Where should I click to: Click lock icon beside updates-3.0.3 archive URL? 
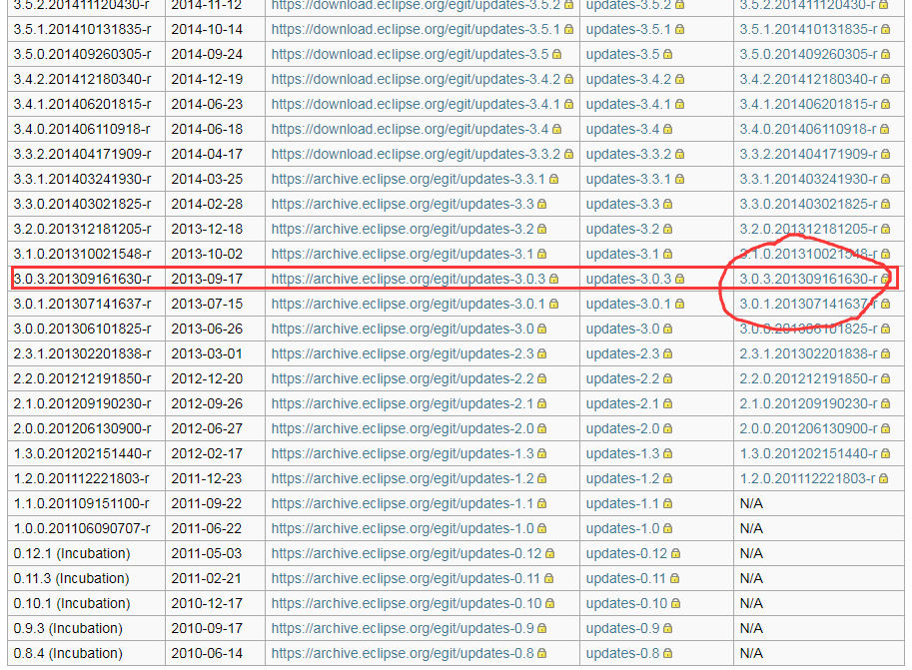click(552, 279)
